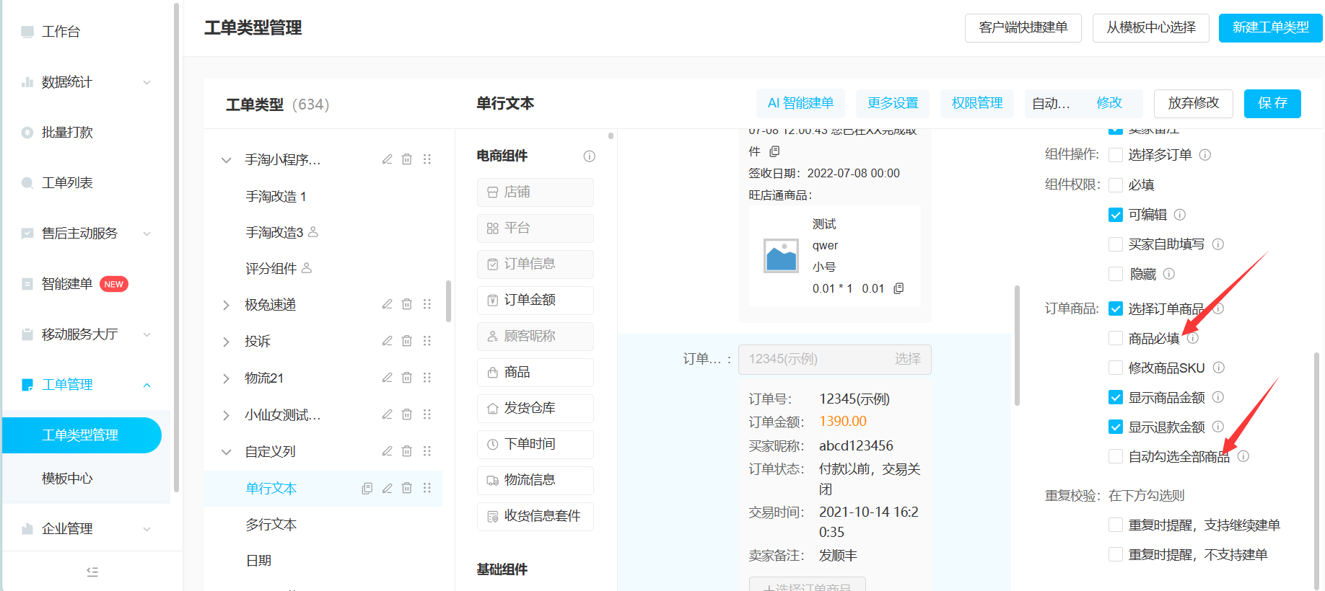Edit the 极兔速递 category
1325x591 pixels.
tap(388, 304)
